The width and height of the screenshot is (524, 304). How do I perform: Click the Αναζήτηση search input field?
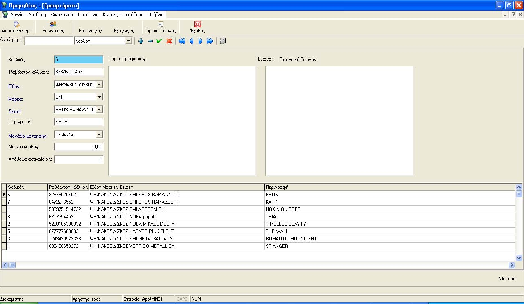[x=49, y=41]
